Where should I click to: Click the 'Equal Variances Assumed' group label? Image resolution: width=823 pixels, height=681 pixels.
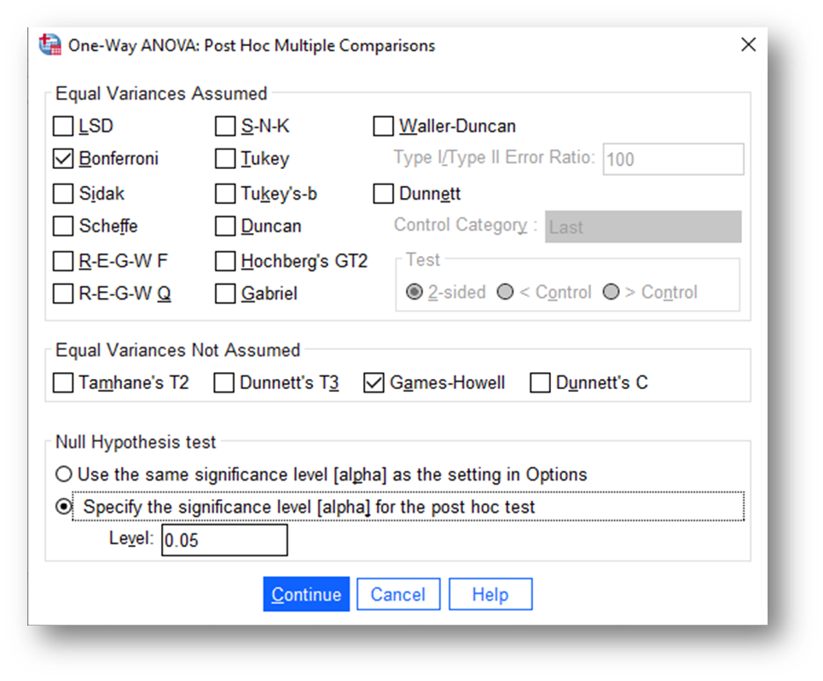coord(161,94)
